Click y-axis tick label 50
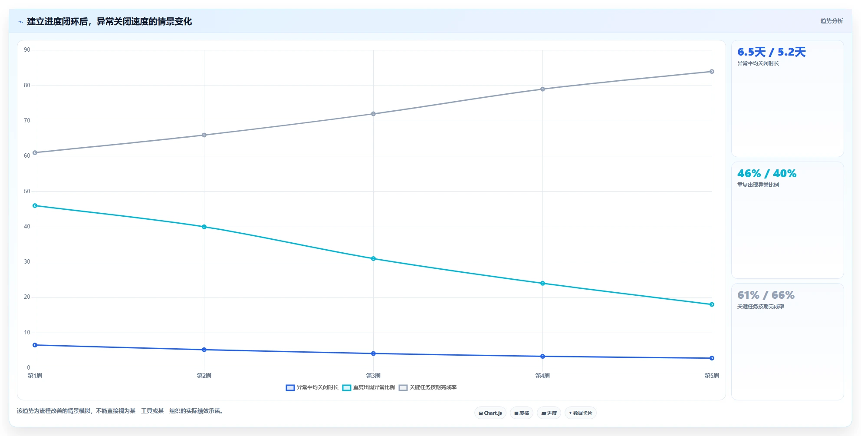Screen dimensions: 861x436 point(27,192)
